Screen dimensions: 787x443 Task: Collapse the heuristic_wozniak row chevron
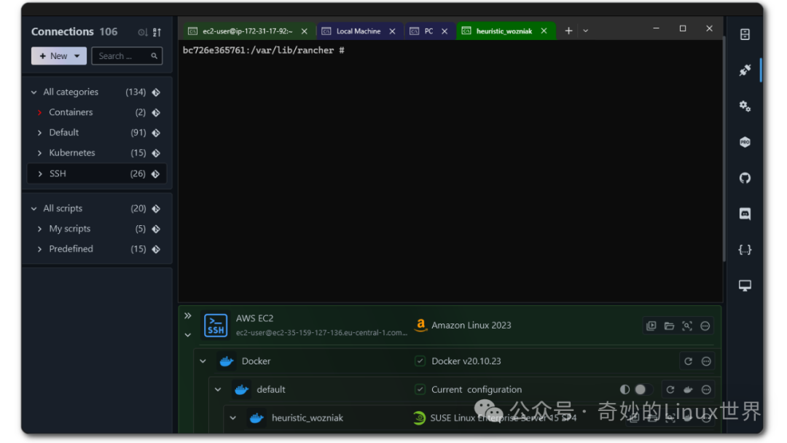(x=233, y=418)
